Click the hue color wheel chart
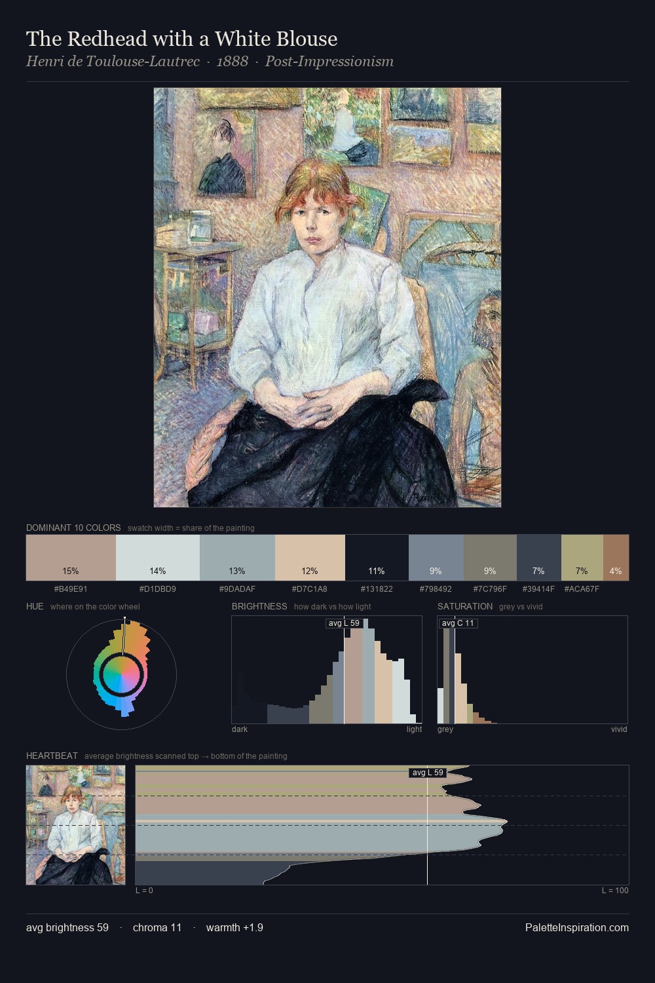This screenshot has width=655, height=983. [121, 674]
